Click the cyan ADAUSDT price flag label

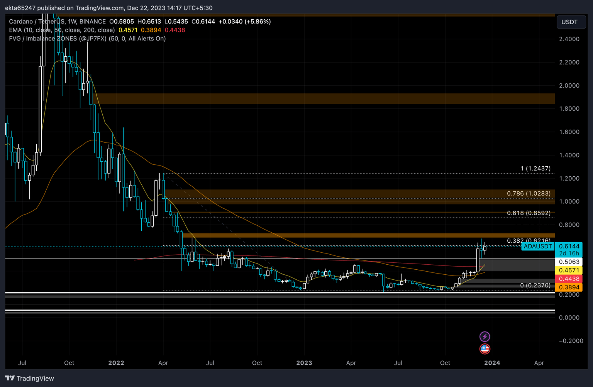click(x=537, y=247)
